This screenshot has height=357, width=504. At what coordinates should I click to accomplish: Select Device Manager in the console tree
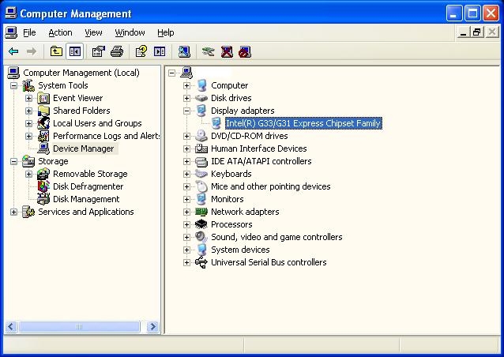83,148
